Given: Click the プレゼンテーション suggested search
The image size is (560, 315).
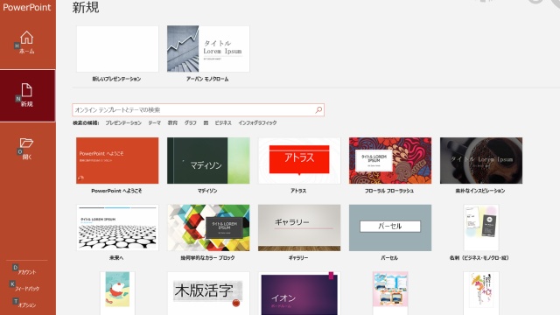Looking at the screenshot, I should coord(123,122).
